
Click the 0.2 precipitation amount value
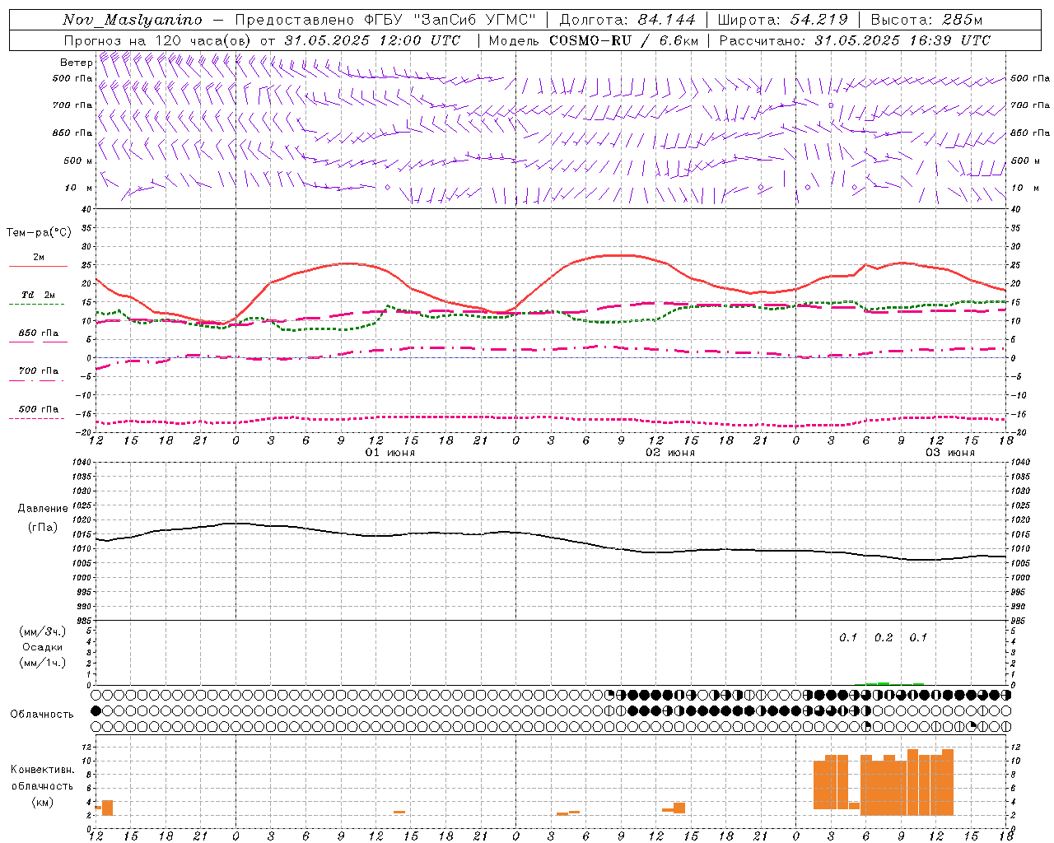pyautogui.click(x=884, y=638)
